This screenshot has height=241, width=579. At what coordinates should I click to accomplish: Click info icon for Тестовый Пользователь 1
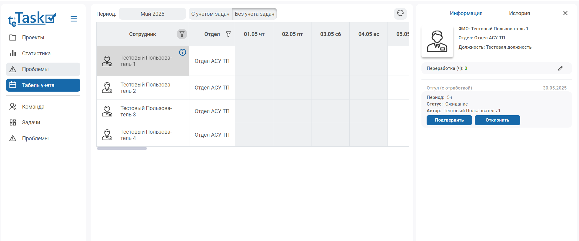pyautogui.click(x=182, y=52)
